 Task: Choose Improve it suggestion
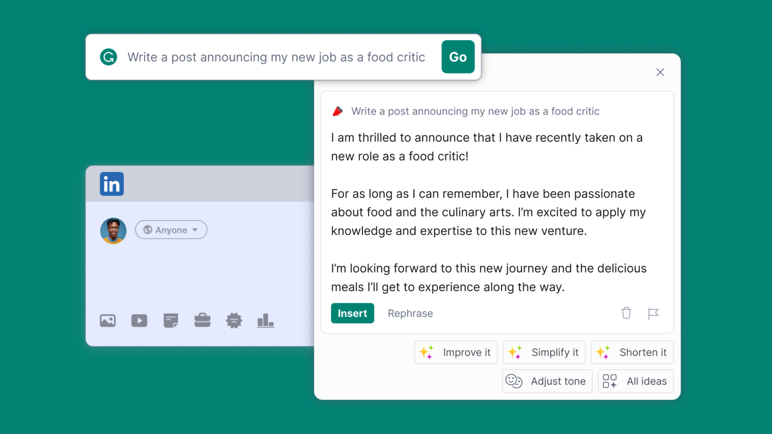pyautogui.click(x=456, y=352)
